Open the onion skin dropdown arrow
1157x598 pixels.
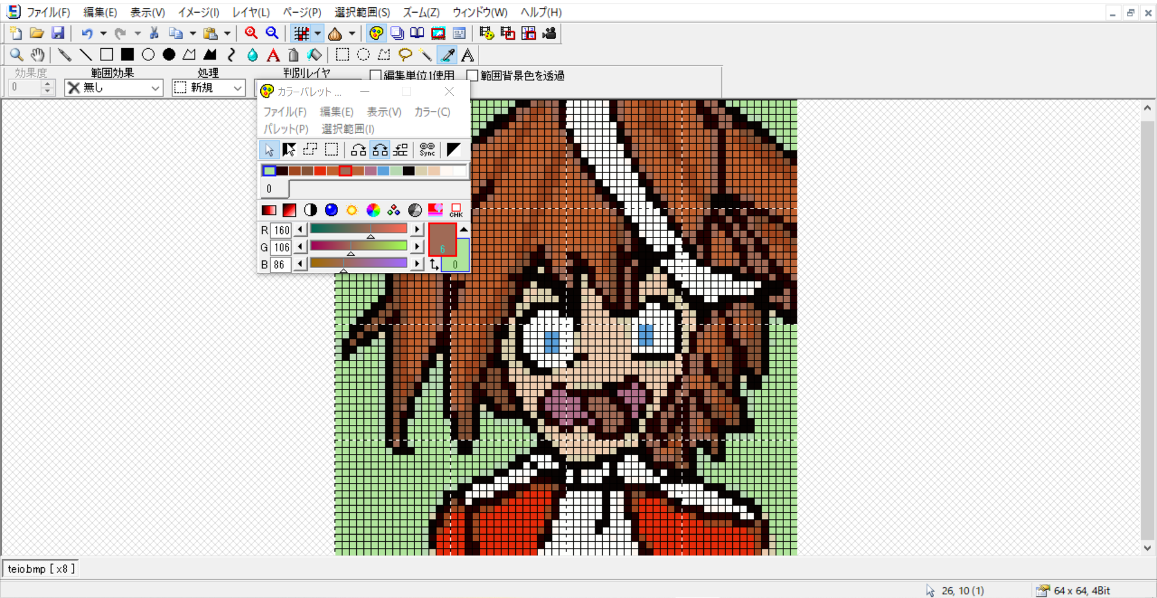(x=352, y=33)
